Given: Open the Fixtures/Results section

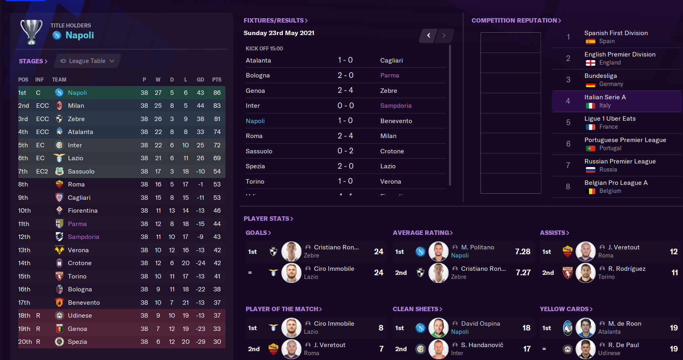Looking at the screenshot, I should click(276, 21).
